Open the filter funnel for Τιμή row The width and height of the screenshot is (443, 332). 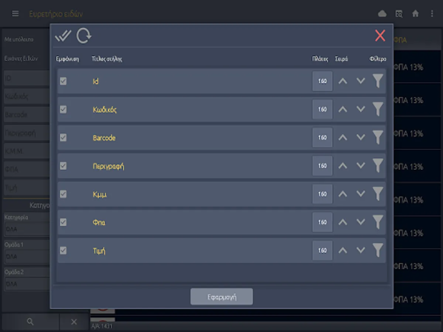tap(378, 250)
